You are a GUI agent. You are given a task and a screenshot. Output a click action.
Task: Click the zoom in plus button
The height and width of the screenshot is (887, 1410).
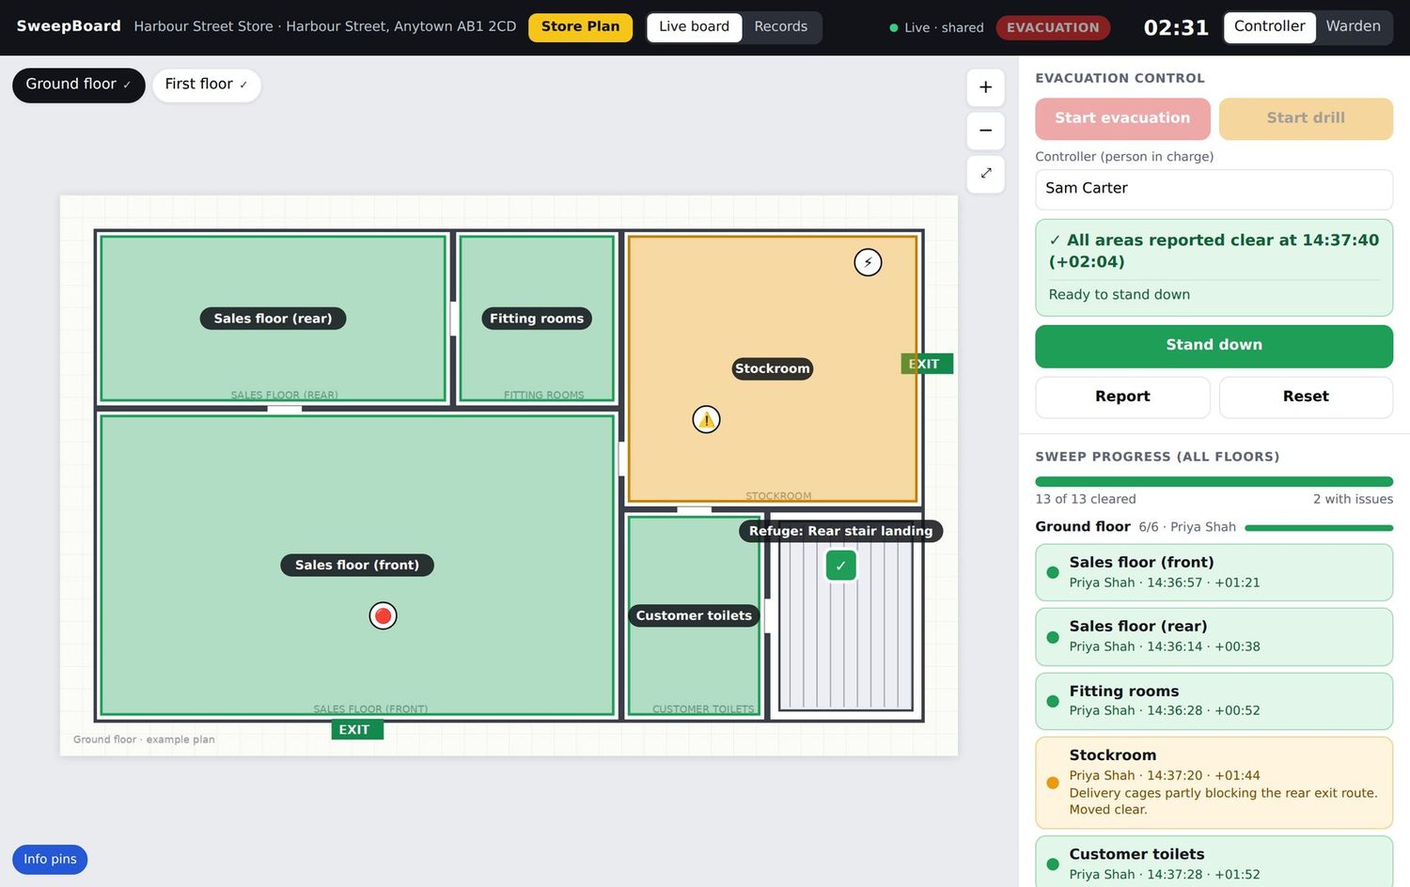point(985,87)
